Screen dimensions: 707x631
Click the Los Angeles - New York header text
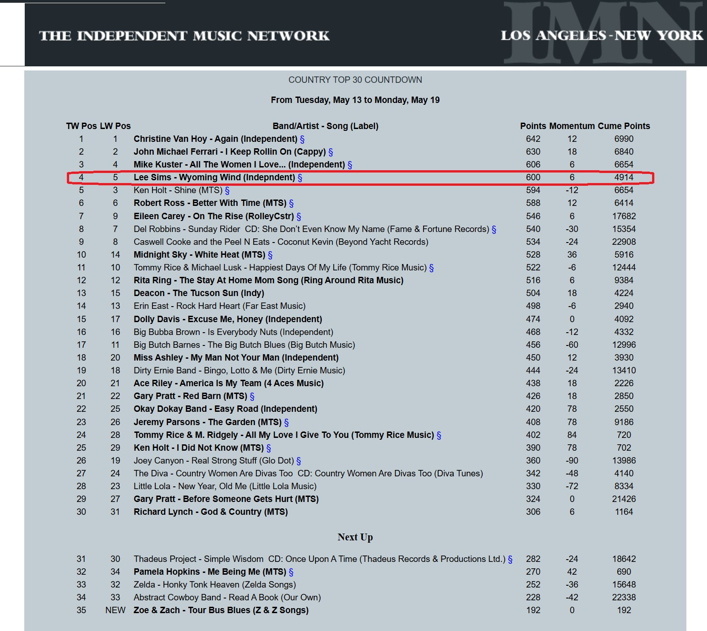click(602, 36)
